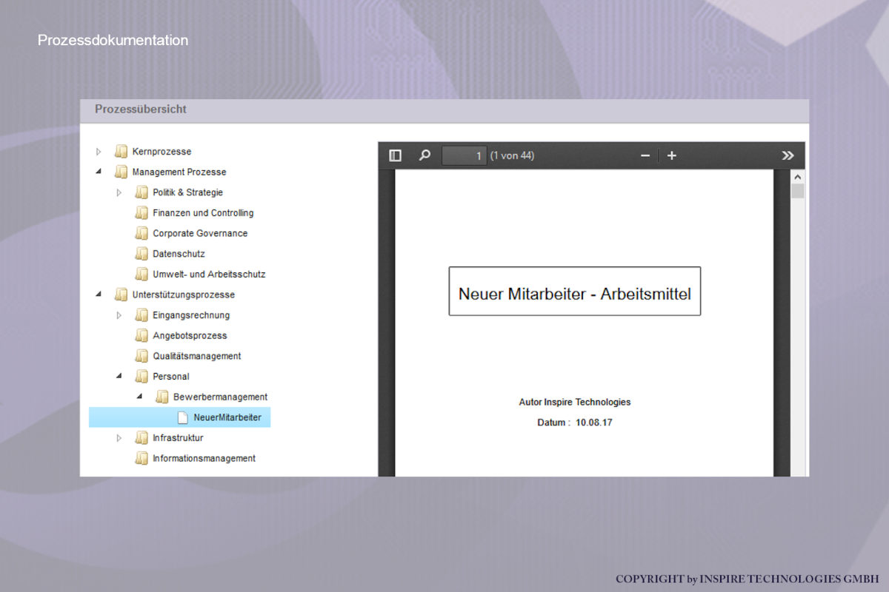Image resolution: width=889 pixels, height=592 pixels.
Task: Click the Finanzen und Controlling folder icon
Action: click(x=141, y=213)
